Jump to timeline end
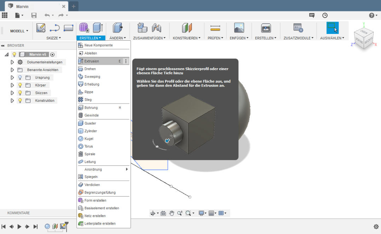This screenshot has width=381, height=234. [35, 227]
